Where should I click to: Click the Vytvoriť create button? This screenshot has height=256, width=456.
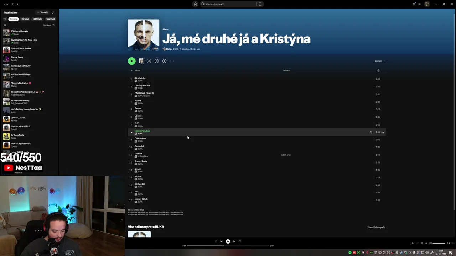pos(42,12)
